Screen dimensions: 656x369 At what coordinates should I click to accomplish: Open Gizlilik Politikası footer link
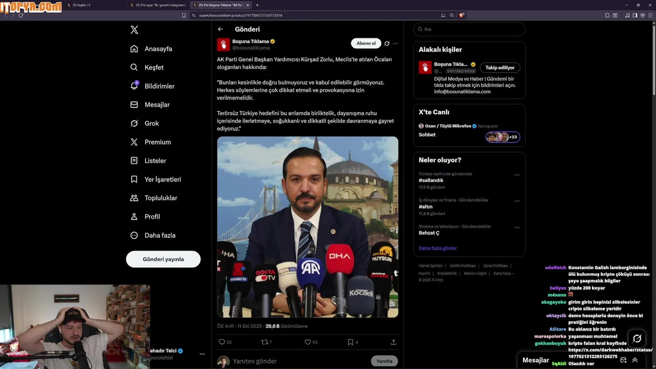pos(463,266)
